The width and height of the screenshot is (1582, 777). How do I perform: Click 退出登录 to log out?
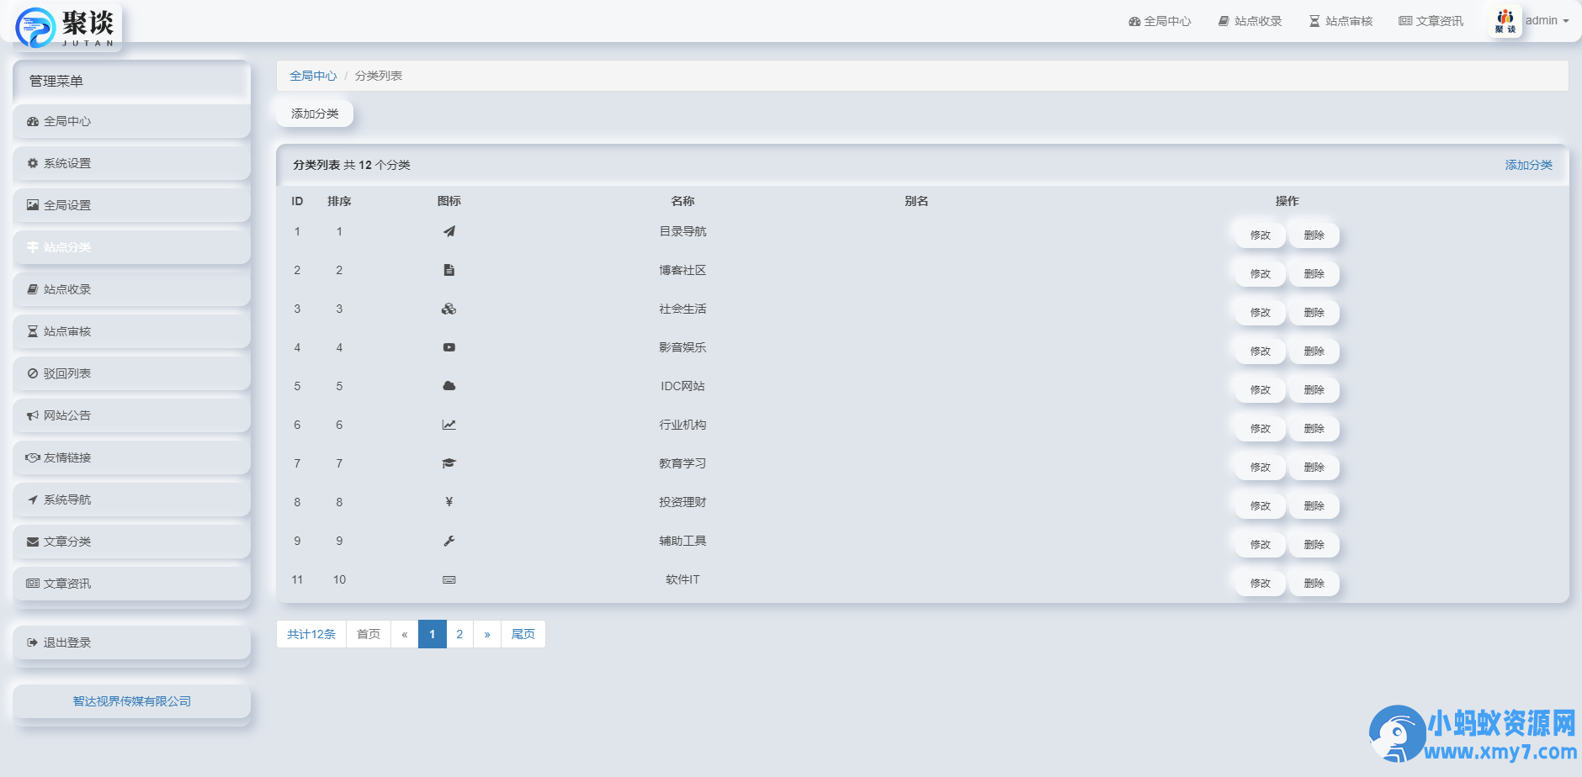coord(67,642)
